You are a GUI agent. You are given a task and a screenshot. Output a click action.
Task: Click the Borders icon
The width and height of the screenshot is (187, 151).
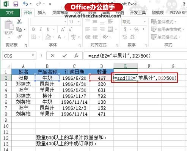point(33,37)
